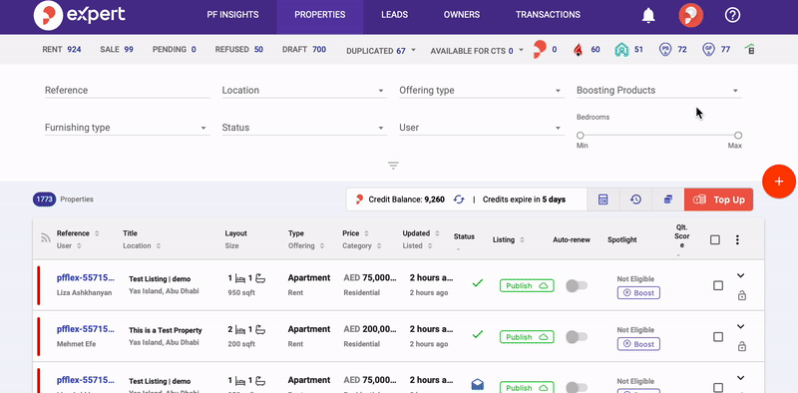Open Transactions tab
Screen dimensions: 798x393
548,15
